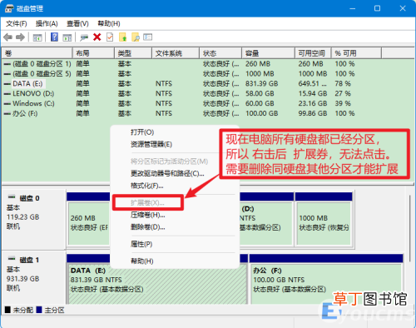416x328 pixels.
Task: Click the connect/rescan drive toolbar icon
Action: tap(84, 37)
